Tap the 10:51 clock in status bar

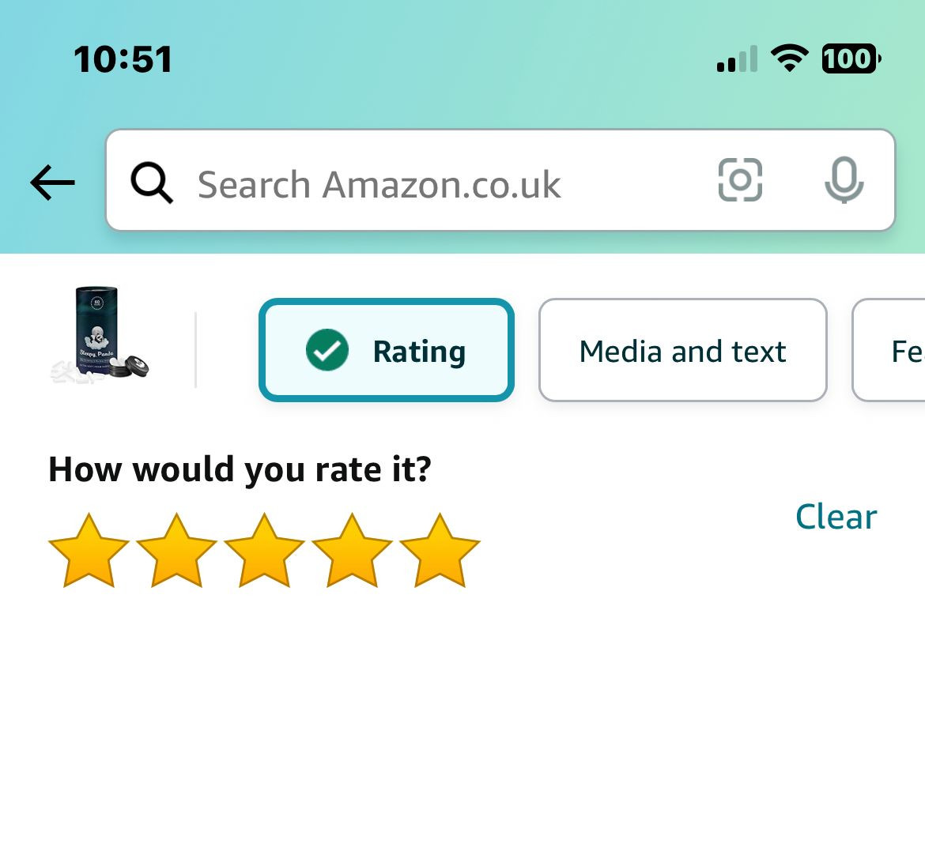click(123, 59)
